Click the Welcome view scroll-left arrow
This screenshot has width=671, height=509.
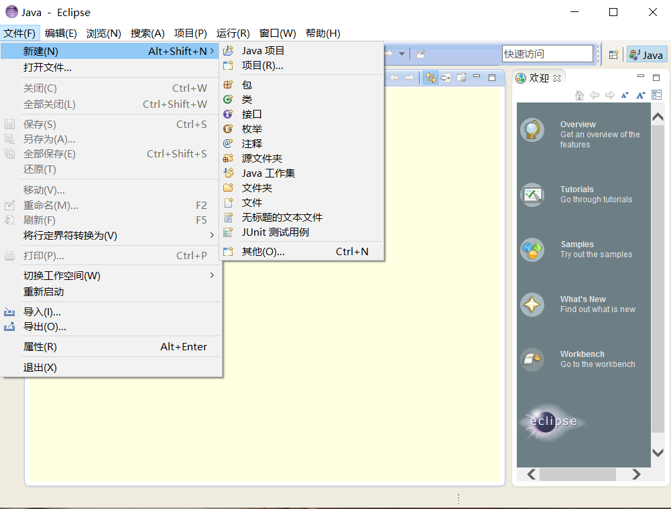532,474
